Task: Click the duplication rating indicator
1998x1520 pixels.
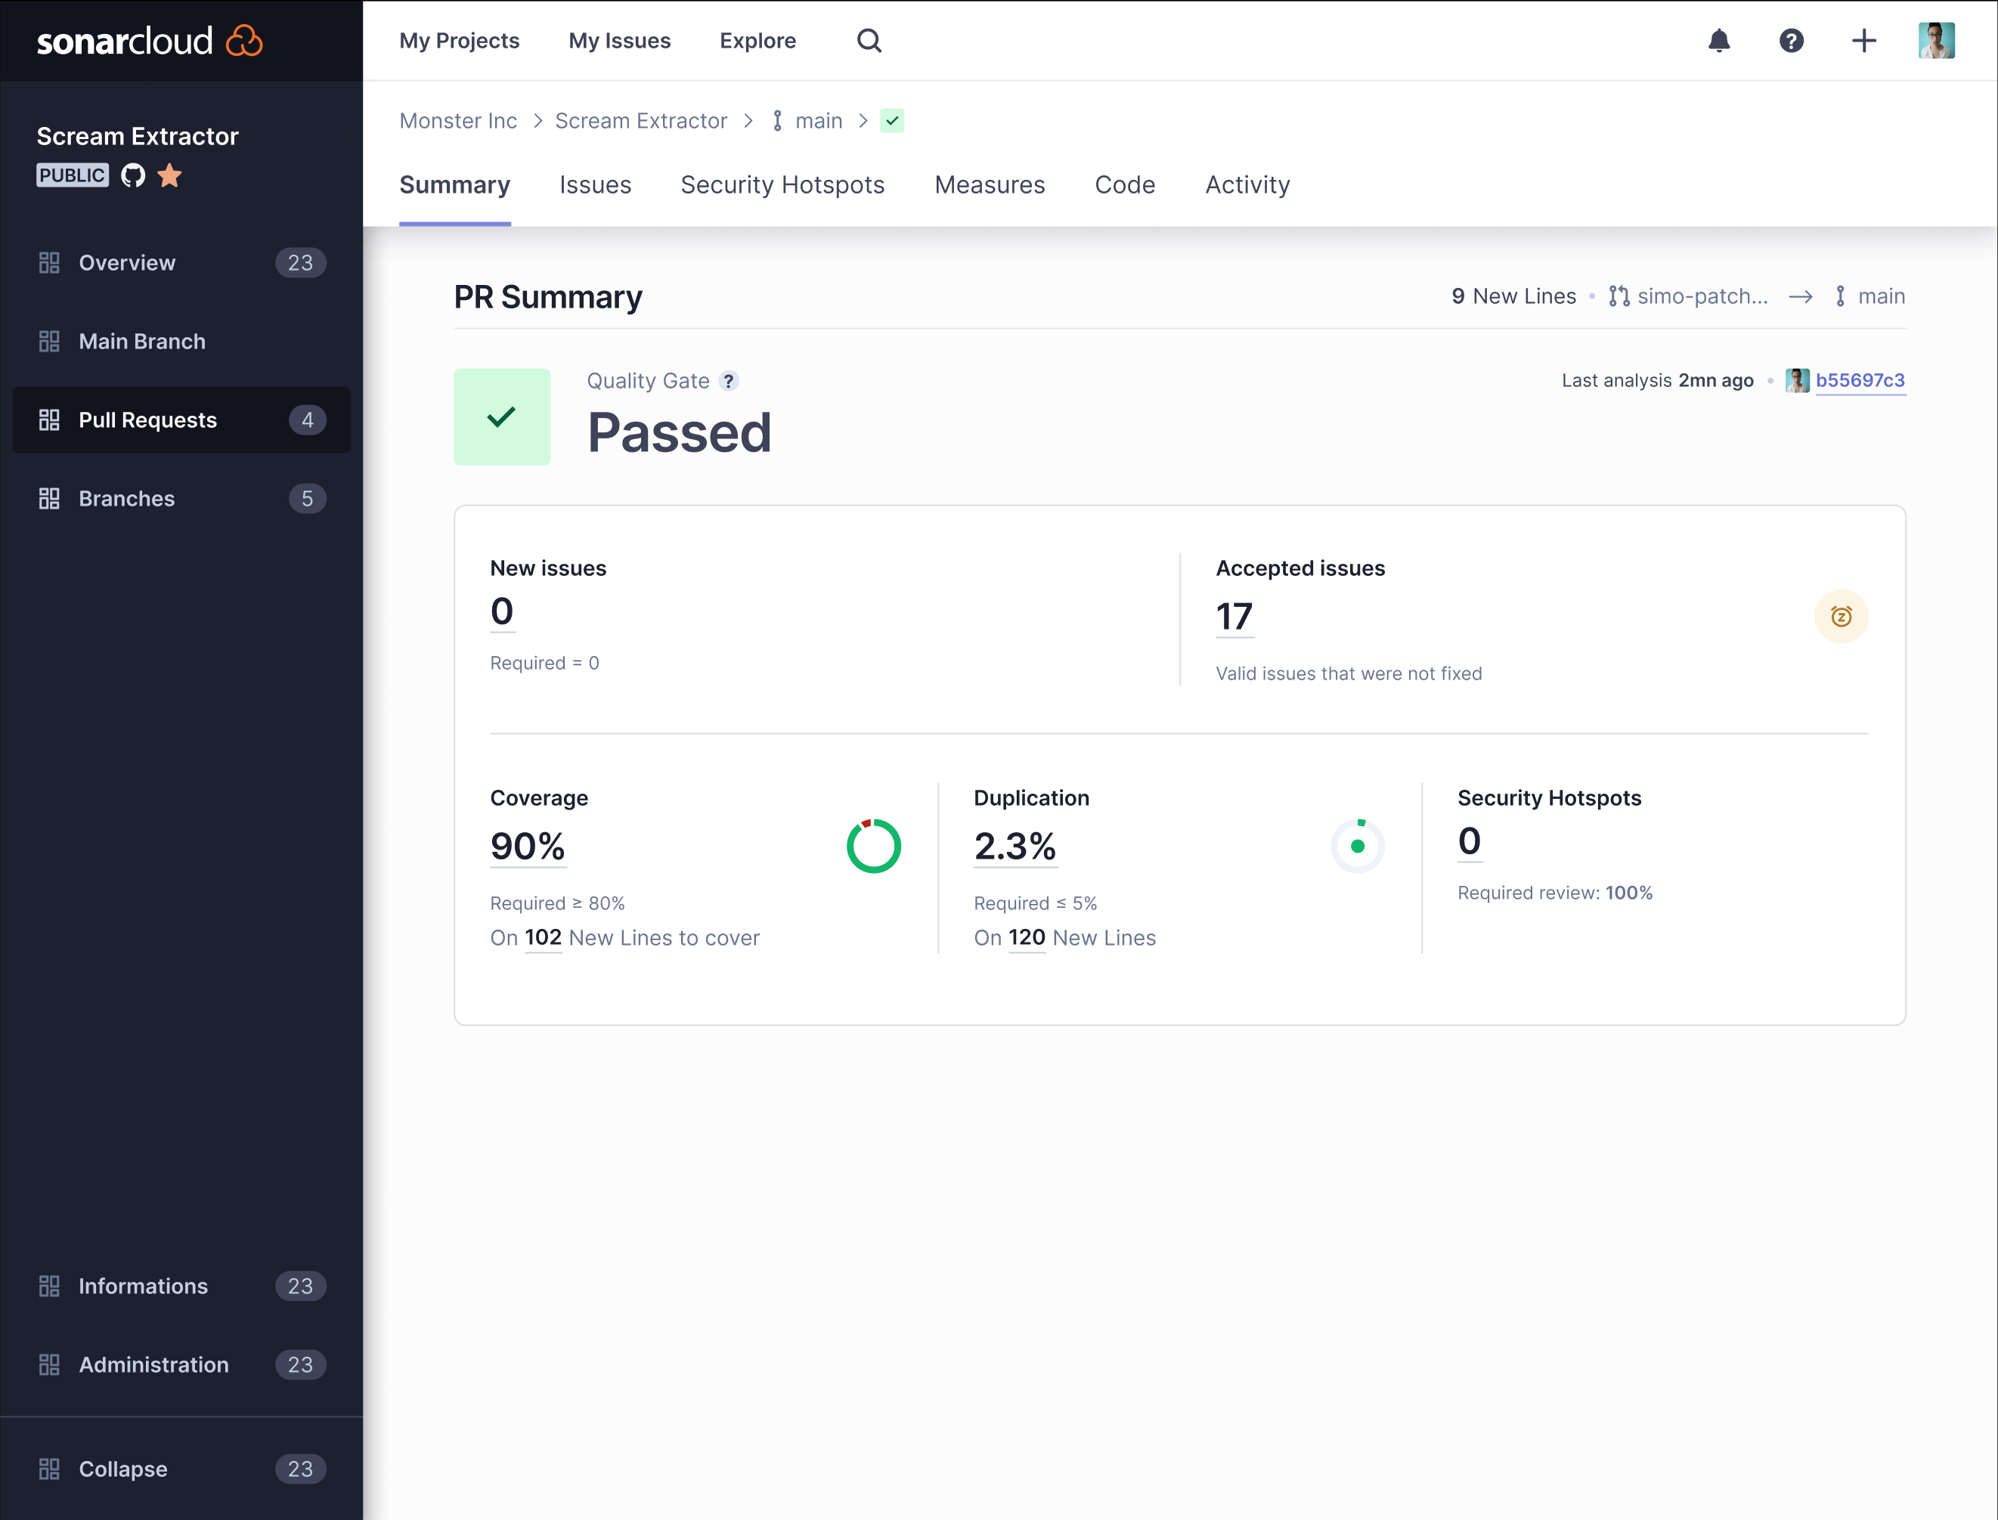Action: tap(1358, 846)
